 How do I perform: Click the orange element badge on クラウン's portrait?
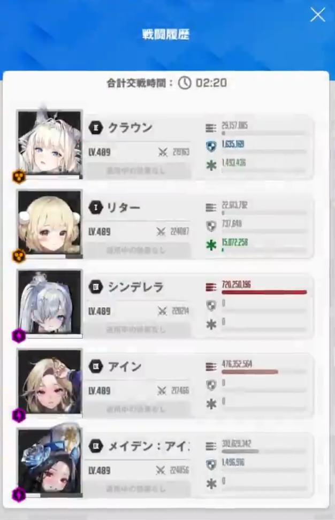click(x=19, y=177)
